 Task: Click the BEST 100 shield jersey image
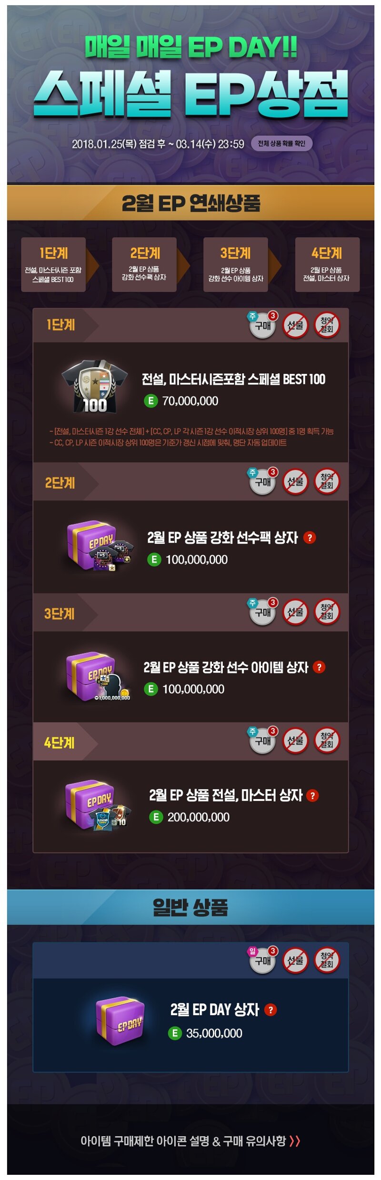95,386
